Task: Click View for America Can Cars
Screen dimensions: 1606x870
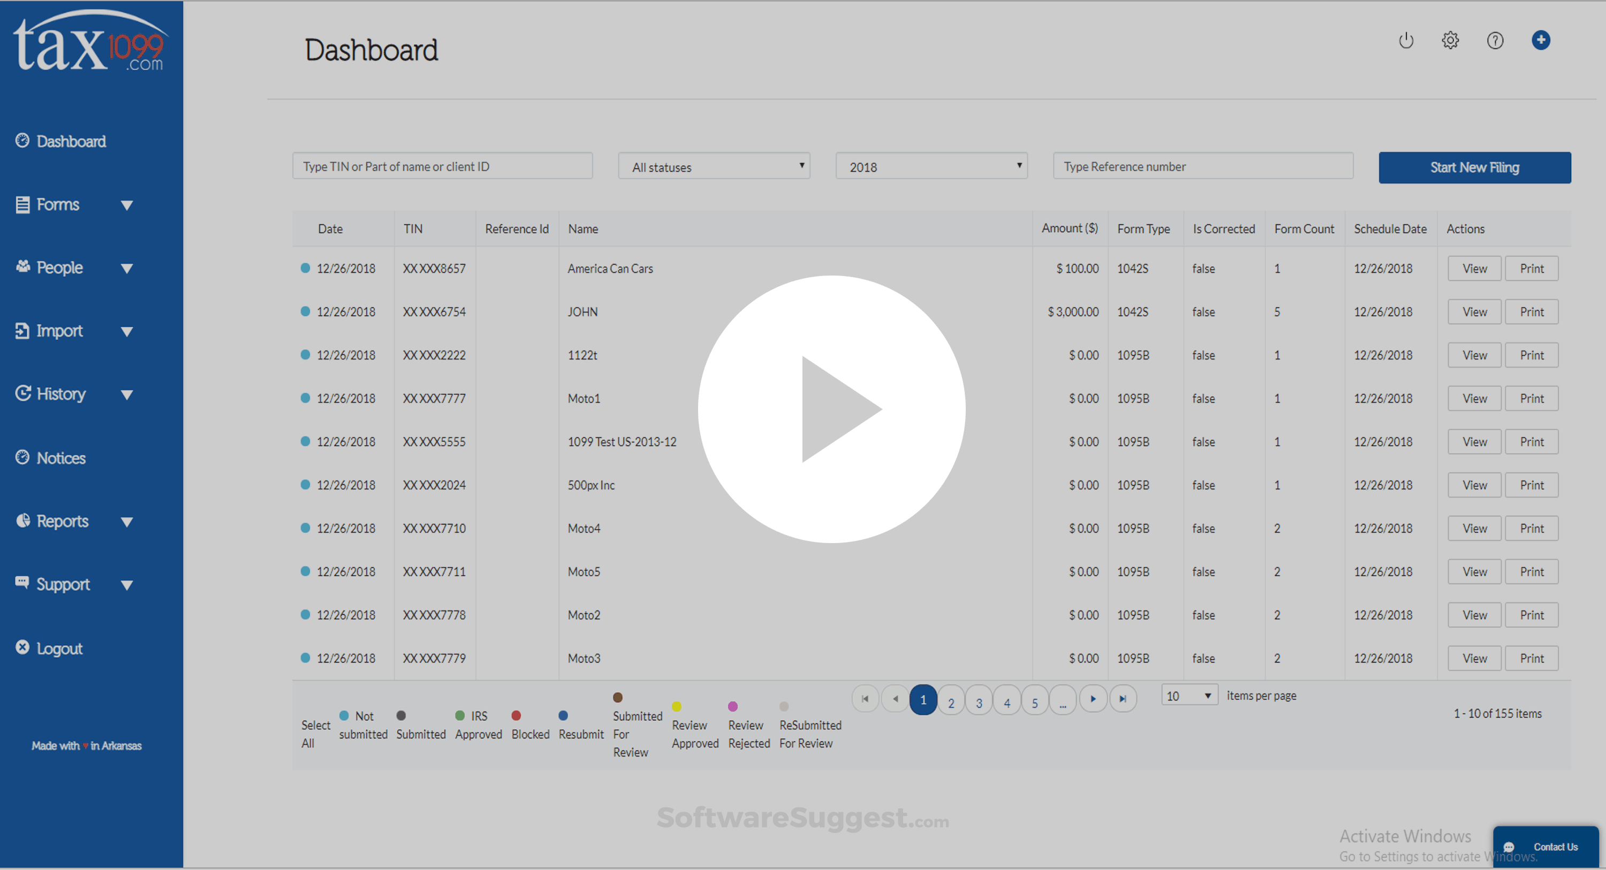Action: point(1474,268)
